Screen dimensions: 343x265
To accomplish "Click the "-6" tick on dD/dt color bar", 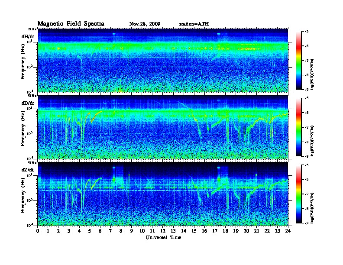I will coord(307,113).
